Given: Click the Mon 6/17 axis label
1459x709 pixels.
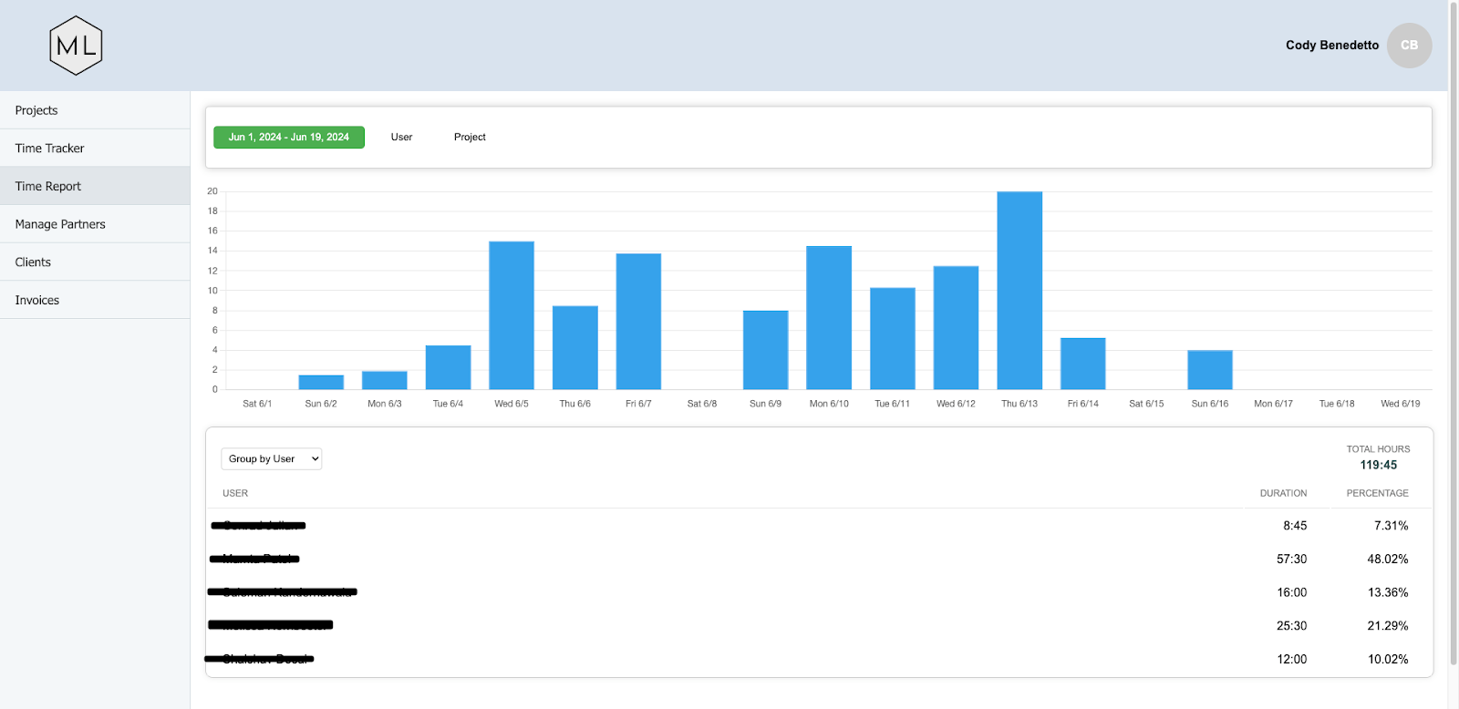Looking at the screenshot, I should [x=1273, y=404].
